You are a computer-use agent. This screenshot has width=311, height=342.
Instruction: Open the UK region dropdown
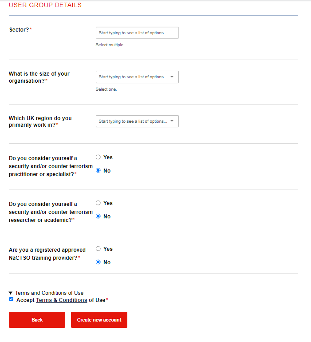tap(133, 121)
